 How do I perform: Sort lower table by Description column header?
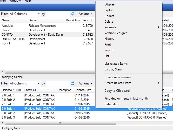point(64,90)
